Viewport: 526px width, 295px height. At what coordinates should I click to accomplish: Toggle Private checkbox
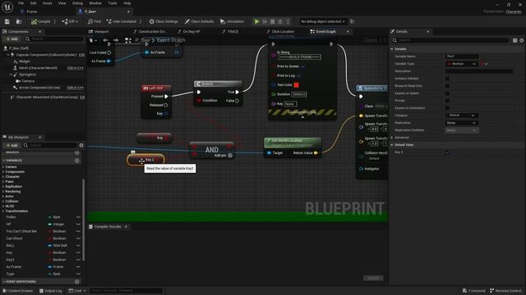point(447,101)
